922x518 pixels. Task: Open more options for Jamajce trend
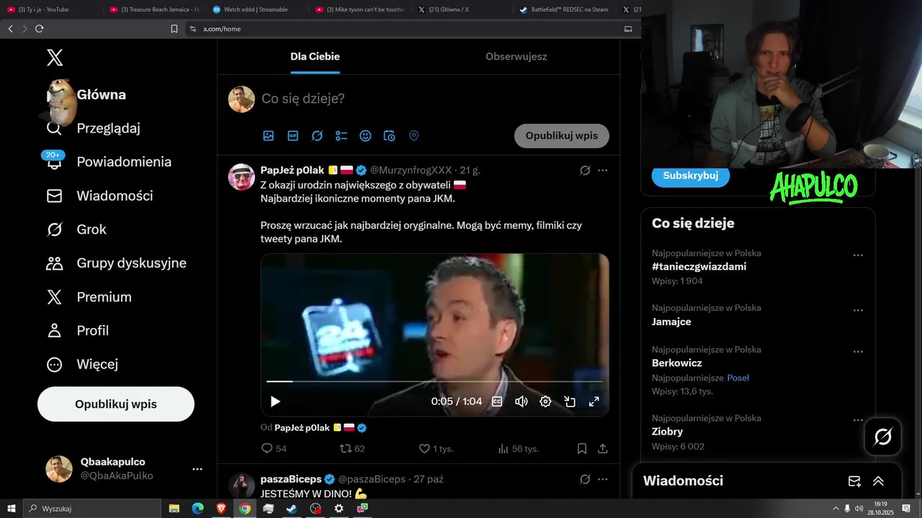click(x=858, y=310)
